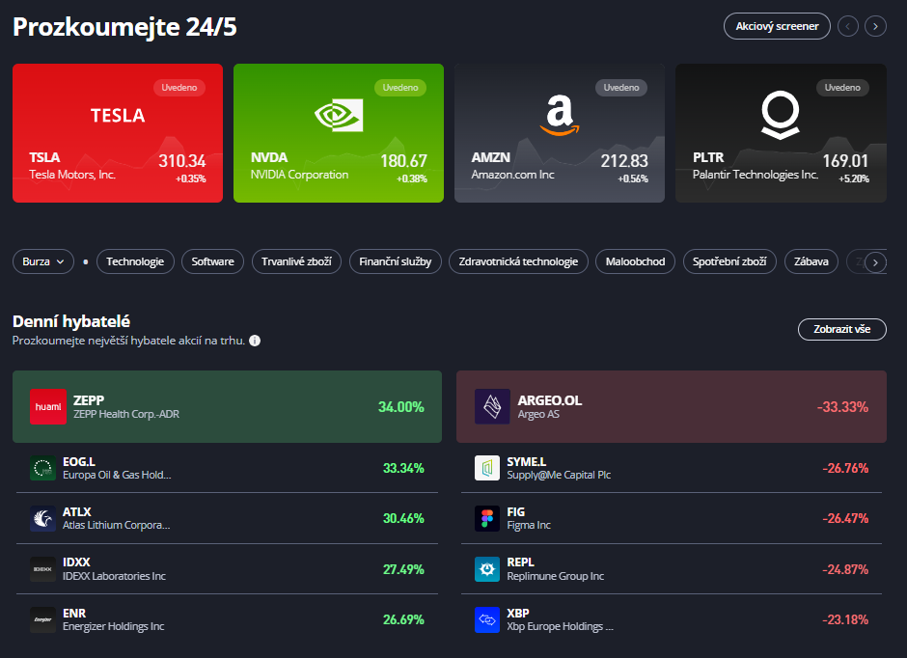This screenshot has width=907, height=658.
Task: Open the NVDA NVIDIA Corporation card
Action: [x=339, y=133]
